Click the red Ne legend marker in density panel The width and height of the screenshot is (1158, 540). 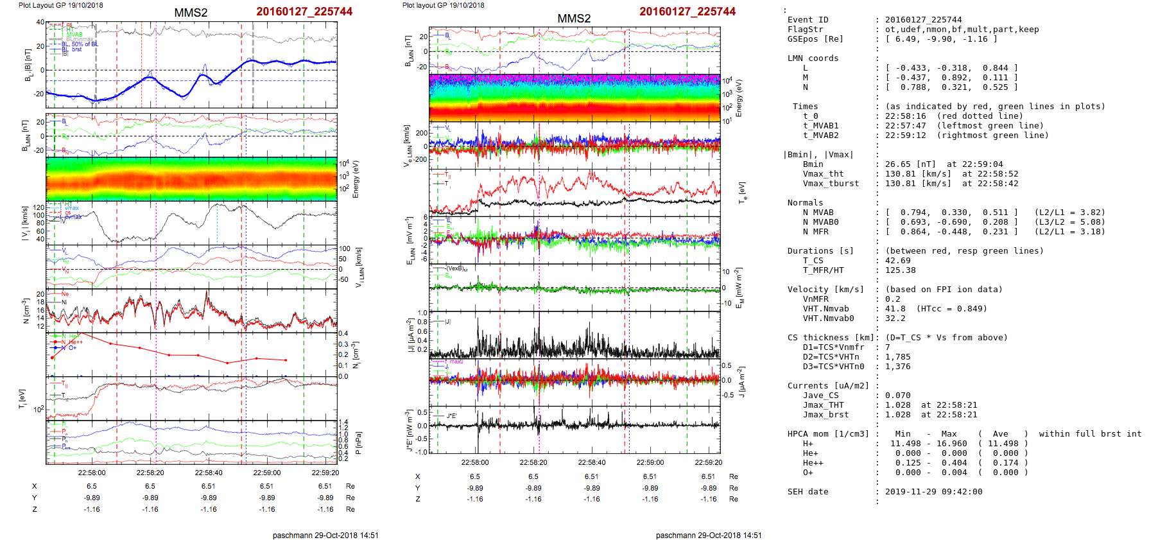pos(65,294)
